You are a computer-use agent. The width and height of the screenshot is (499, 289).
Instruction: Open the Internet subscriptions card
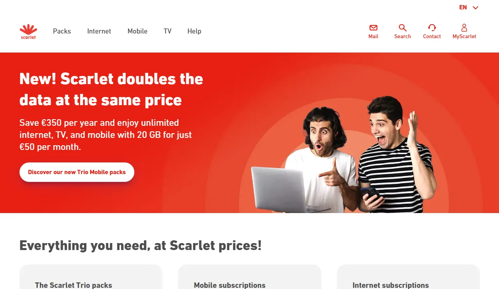click(x=408, y=277)
